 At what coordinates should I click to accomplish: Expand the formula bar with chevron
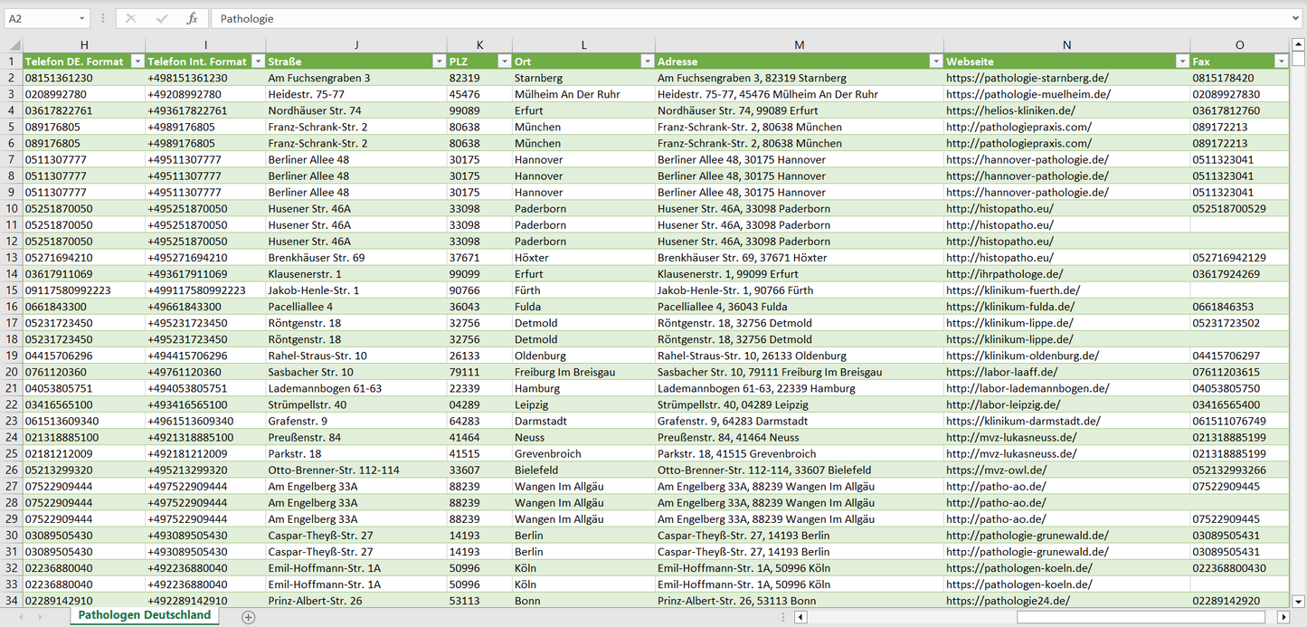(x=1296, y=19)
